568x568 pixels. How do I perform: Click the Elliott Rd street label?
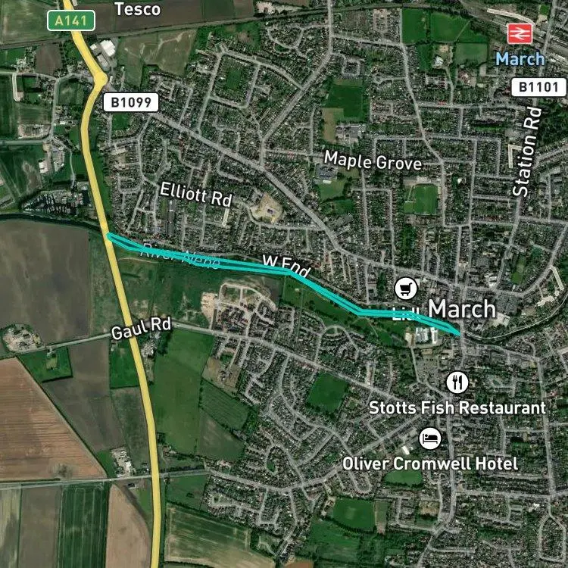pyautogui.click(x=195, y=194)
